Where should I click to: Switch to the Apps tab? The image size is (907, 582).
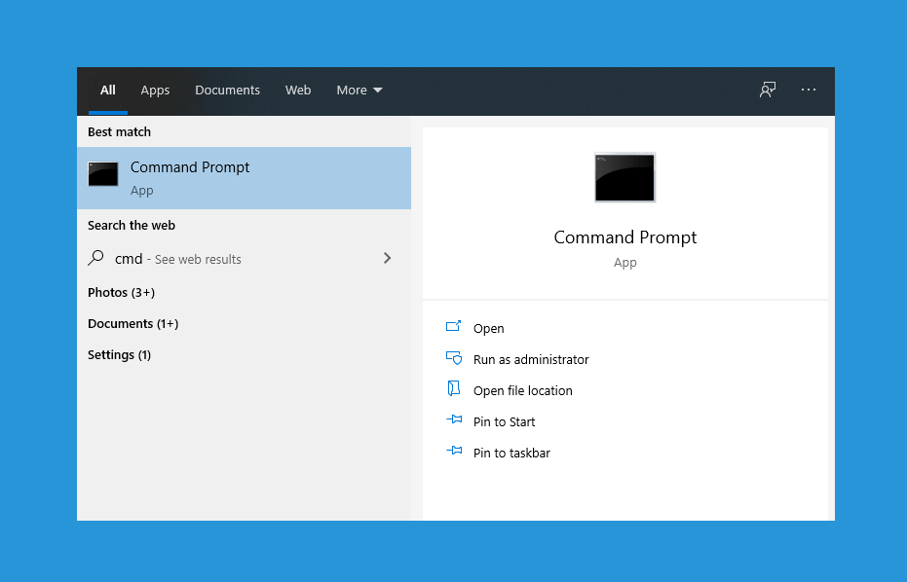tap(155, 90)
